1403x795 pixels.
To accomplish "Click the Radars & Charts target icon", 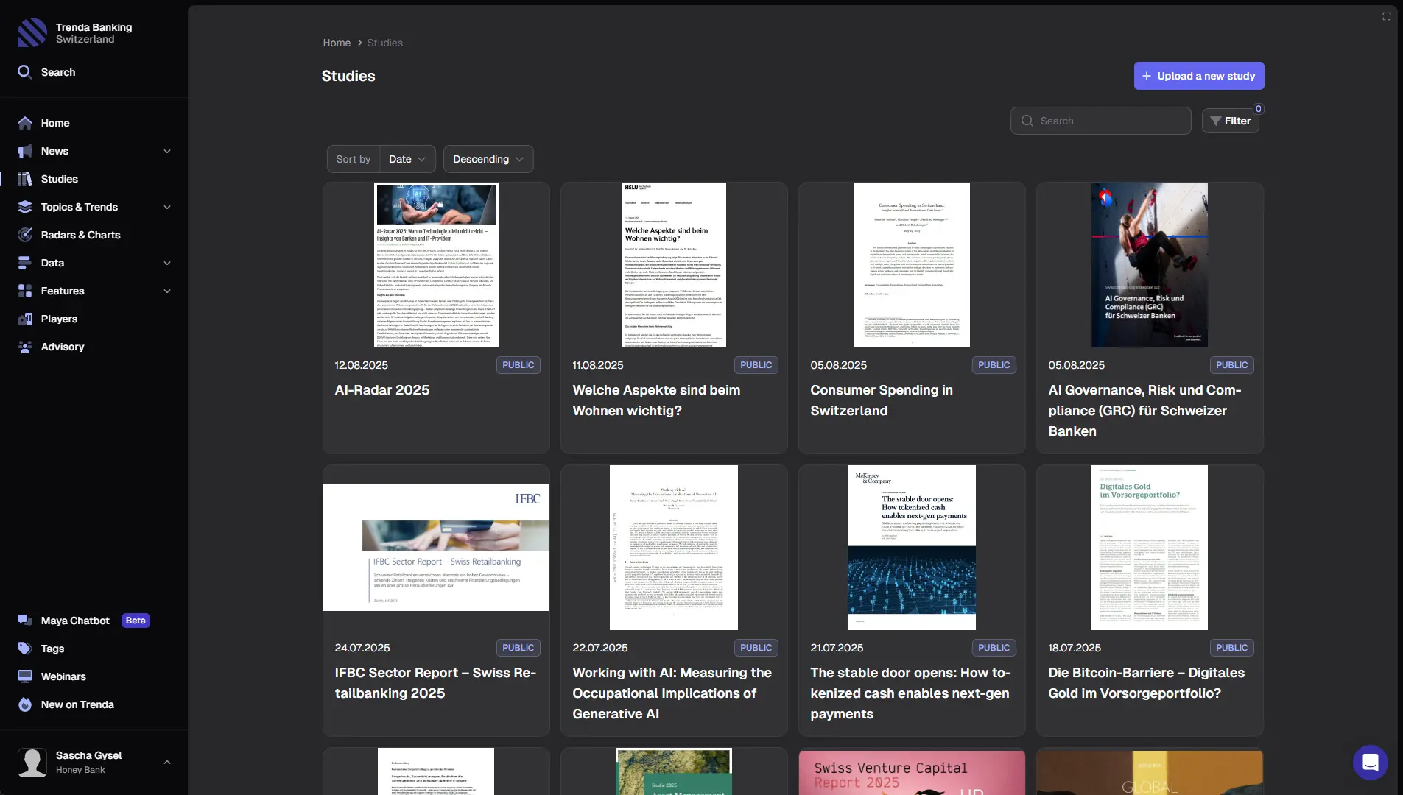I will 24,235.
